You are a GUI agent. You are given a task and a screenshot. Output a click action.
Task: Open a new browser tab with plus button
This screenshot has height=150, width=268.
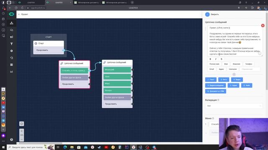[x=132, y=2]
